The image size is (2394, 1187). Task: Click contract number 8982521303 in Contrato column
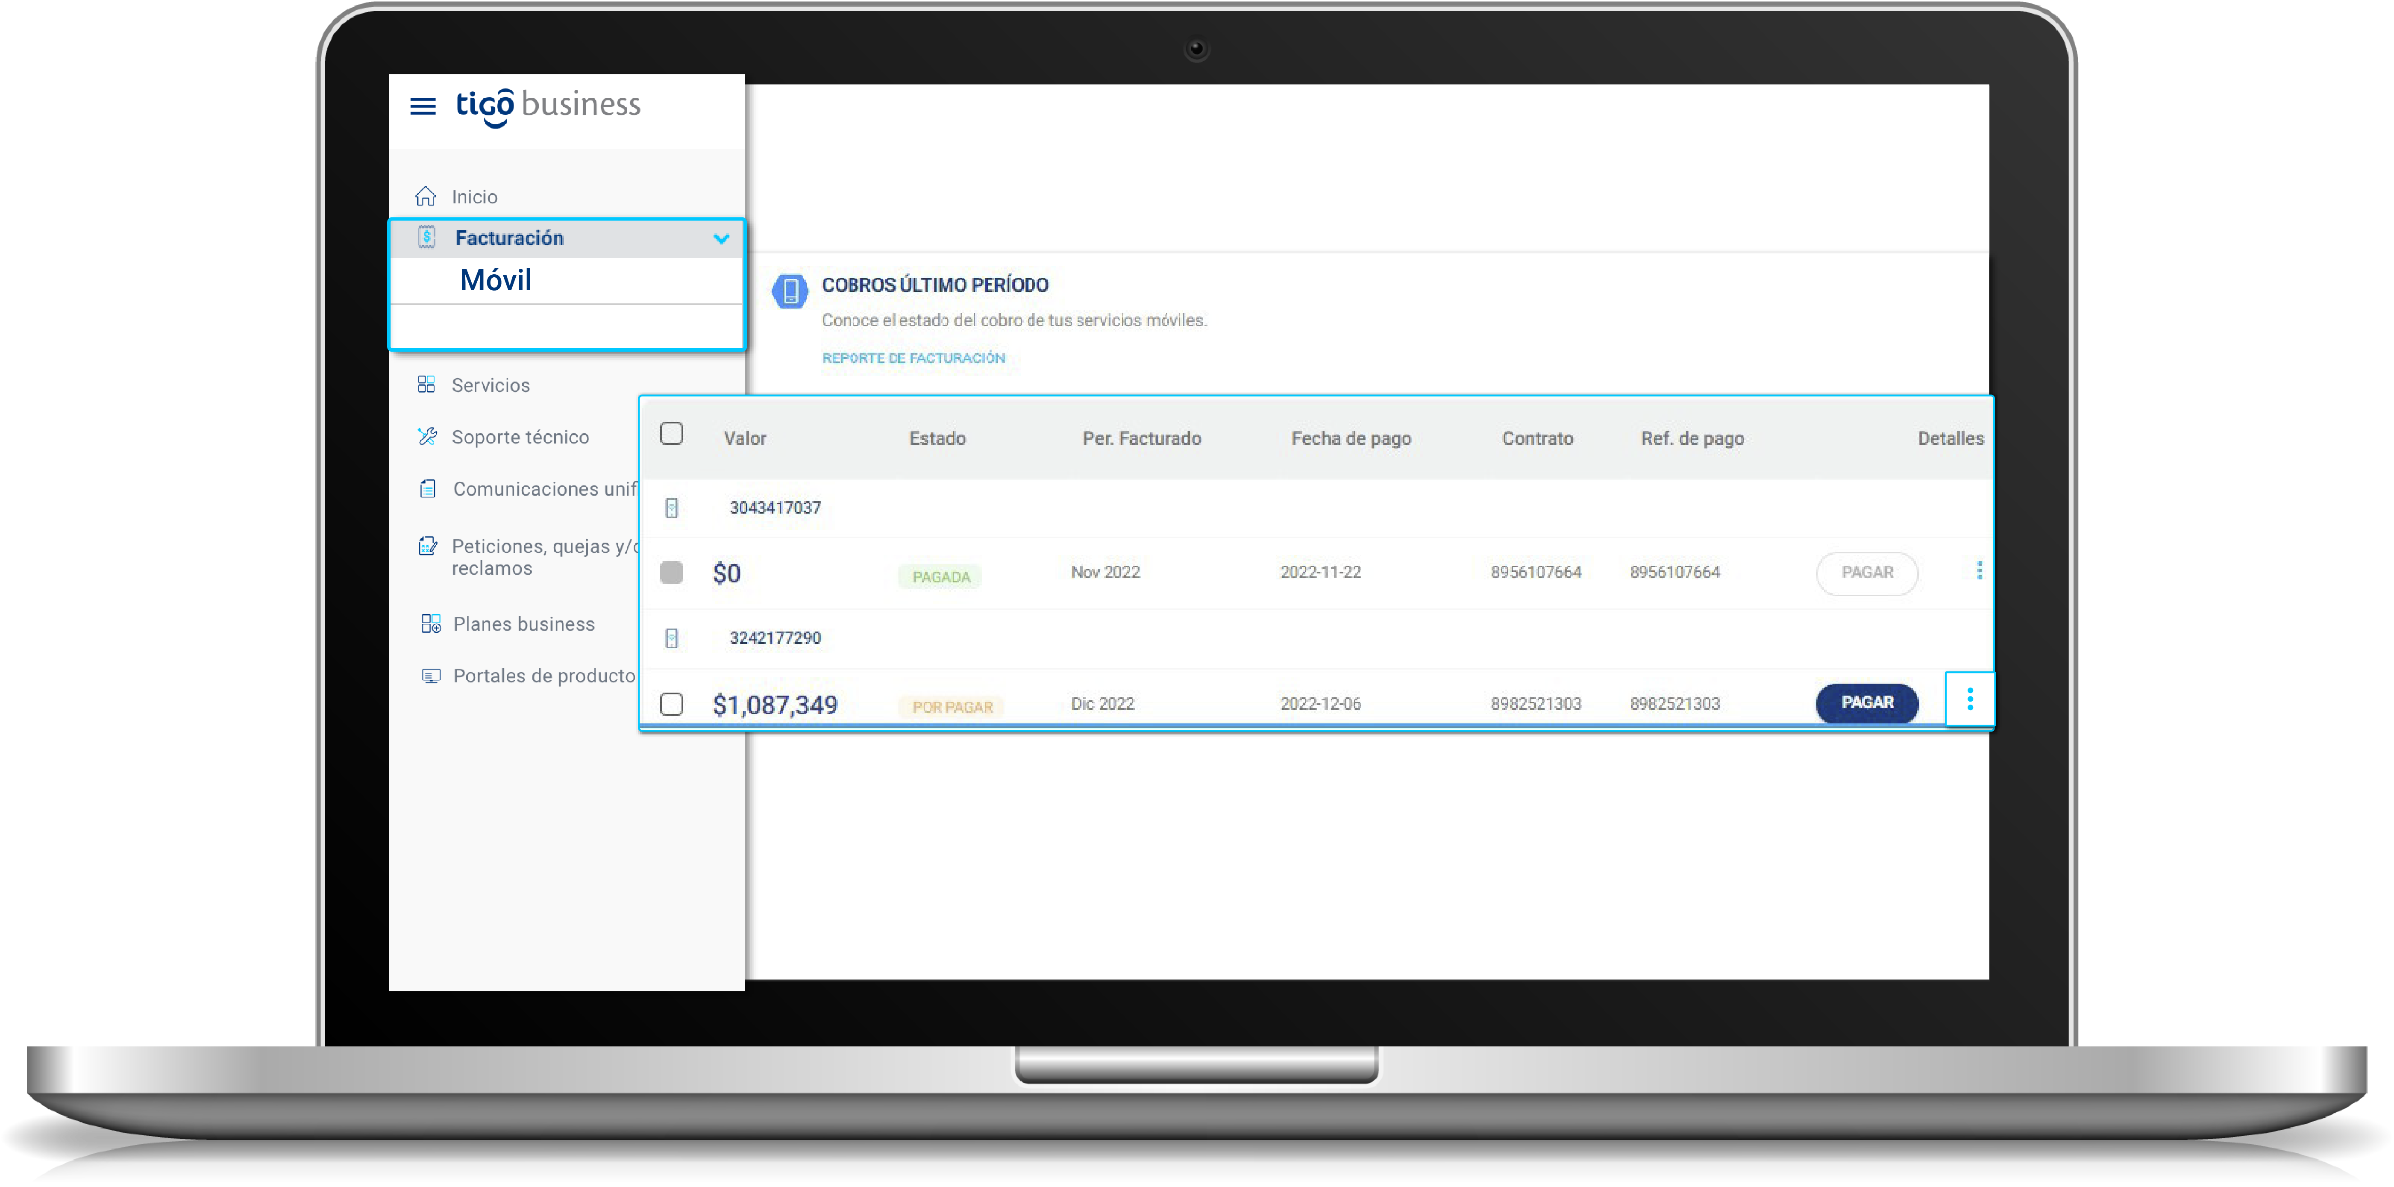tap(1535, 704)
